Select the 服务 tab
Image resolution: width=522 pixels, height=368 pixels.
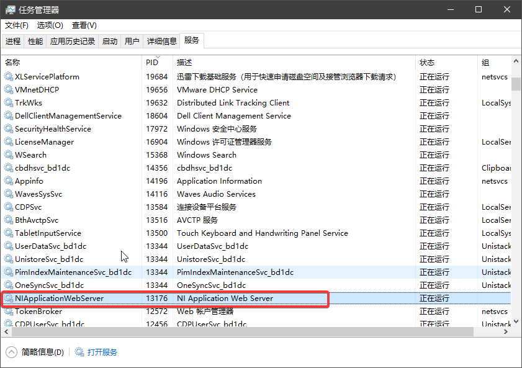[191, 40]
